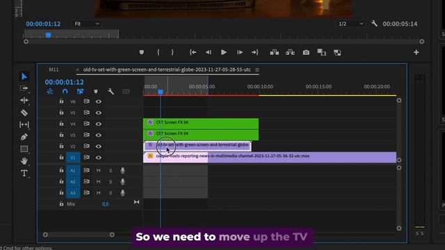Toggle V6 track output eye
The image size is (445, 250).
click(99, 101)
